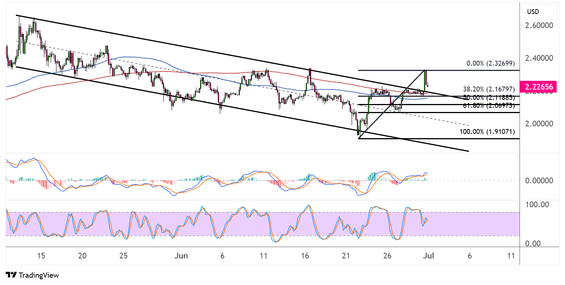Select the 0.00% (2.32699) Fibonacci label
This screenshot has width=565, height=285.
point(490,64)
